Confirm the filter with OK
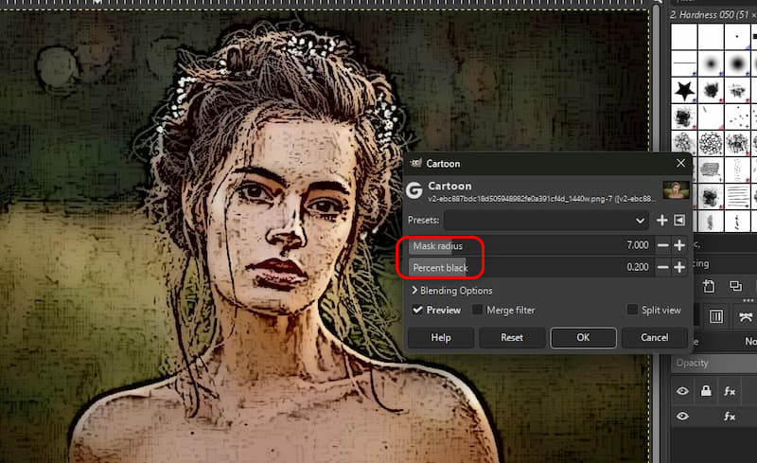 click(x=583, y=338)
